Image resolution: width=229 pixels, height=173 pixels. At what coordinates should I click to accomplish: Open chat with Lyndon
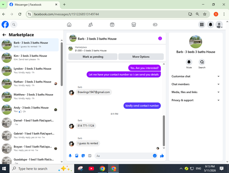point(29,71)
